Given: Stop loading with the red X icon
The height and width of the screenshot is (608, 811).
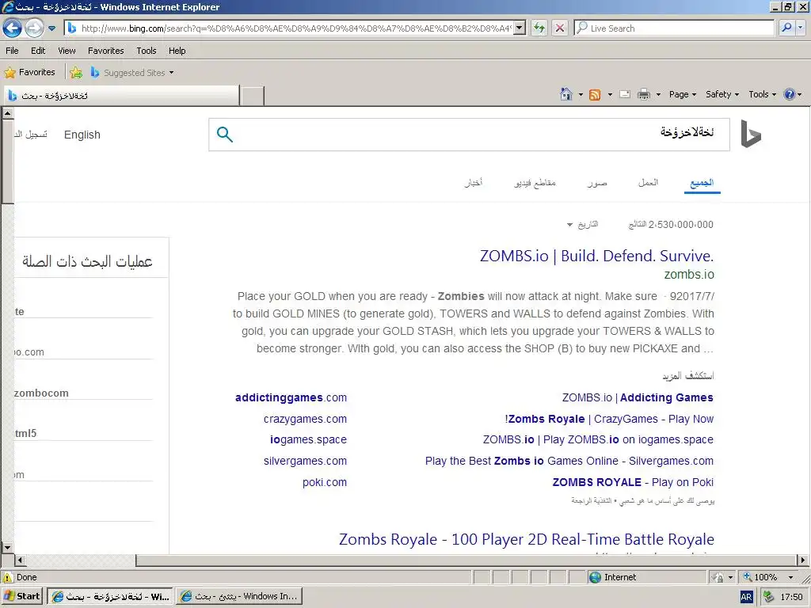Looking at the screenshot, I should [560, 28].
